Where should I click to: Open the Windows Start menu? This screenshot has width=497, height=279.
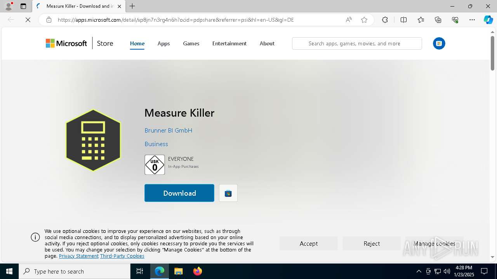point(9,271)
